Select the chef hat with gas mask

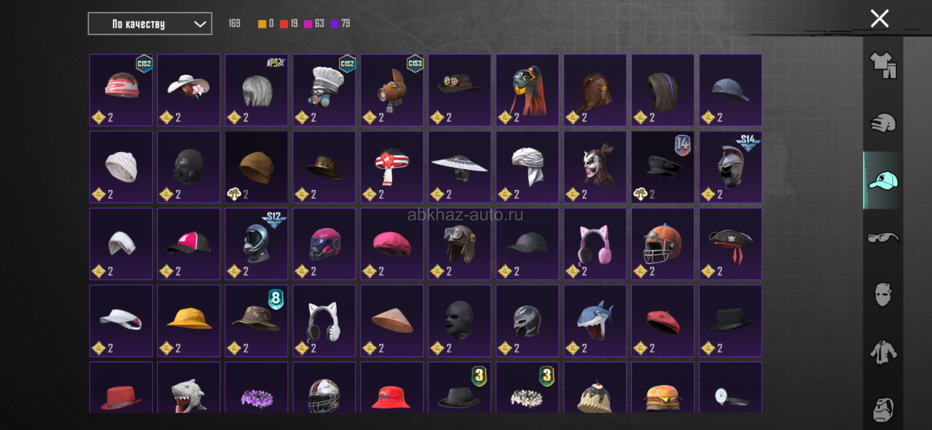324,90
